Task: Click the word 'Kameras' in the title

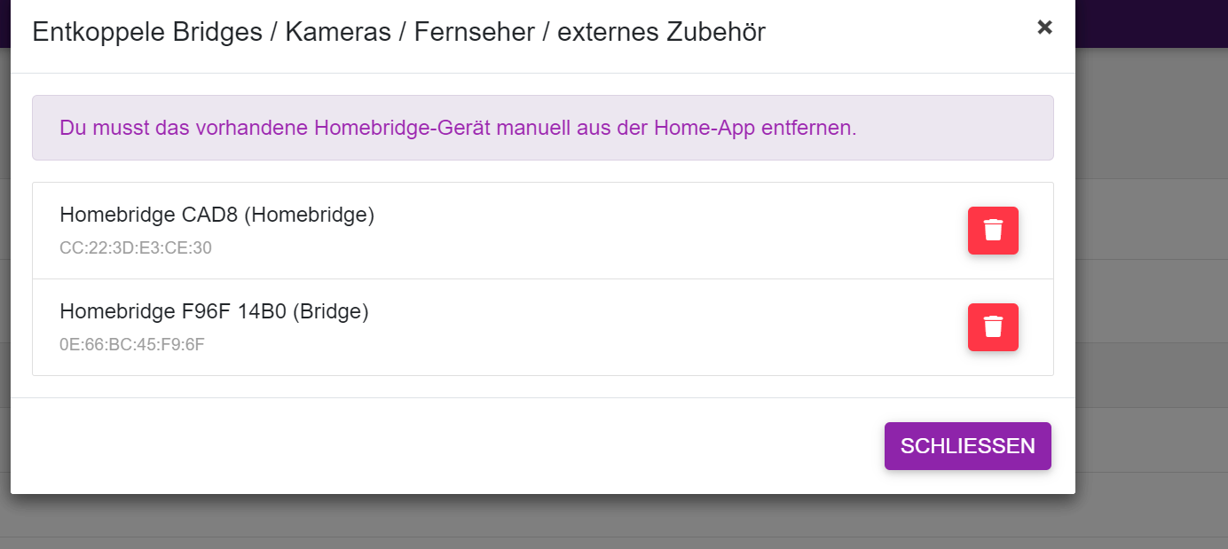Action: 338,33
